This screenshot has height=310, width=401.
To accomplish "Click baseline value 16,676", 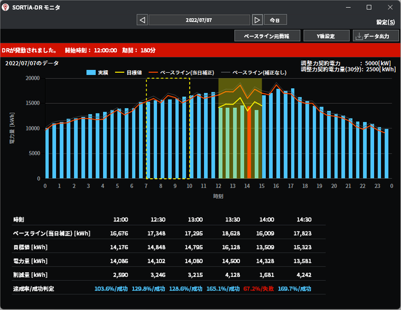I will point(119,233).
